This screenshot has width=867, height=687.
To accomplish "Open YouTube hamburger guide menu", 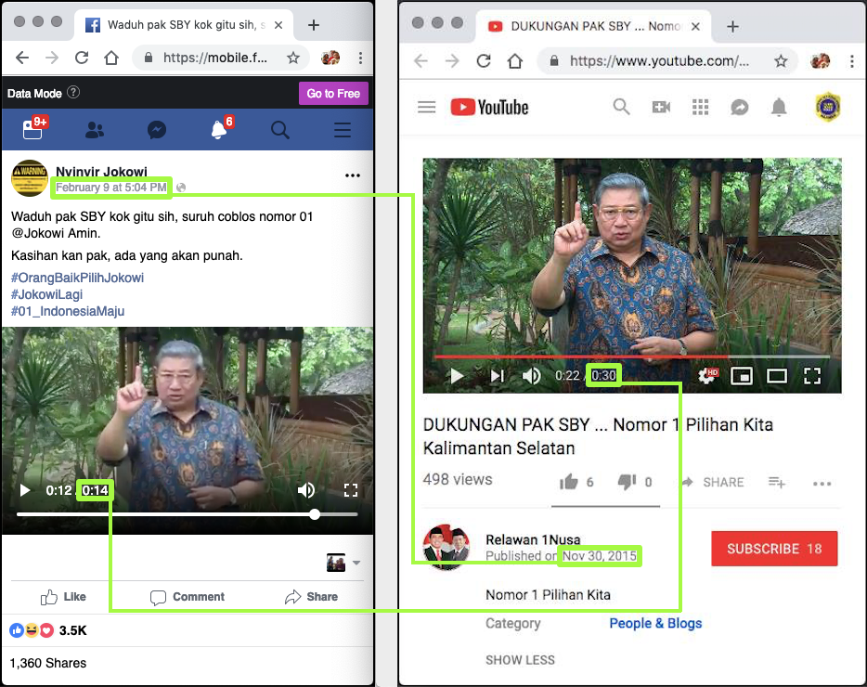I will [x=427, y=108].
